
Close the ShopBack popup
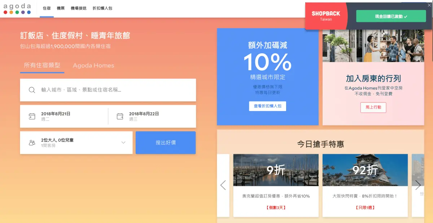[429, 5]
